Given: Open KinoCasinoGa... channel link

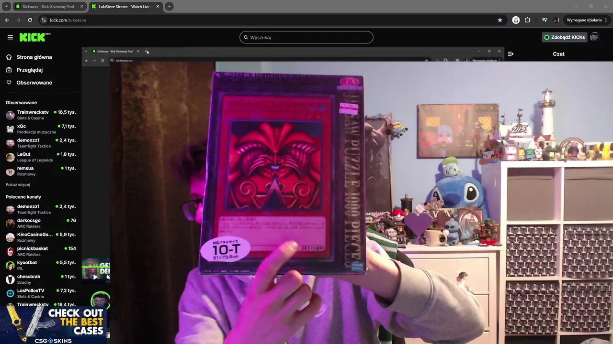Looking at the screenshot, I should (41, 237).
